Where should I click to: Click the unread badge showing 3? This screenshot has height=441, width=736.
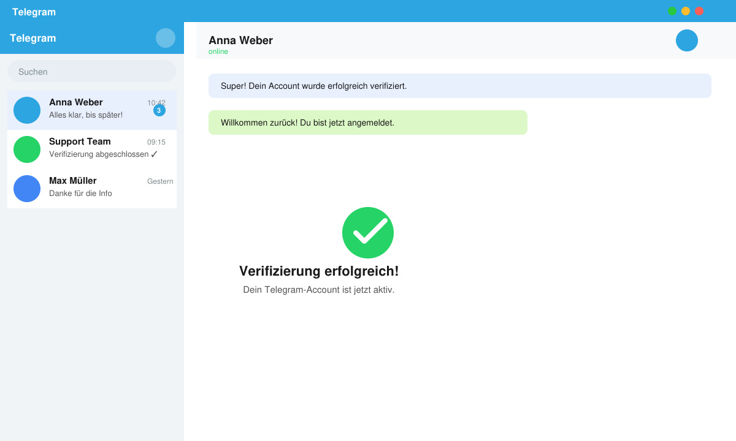pyautogui.click(x=159, y=110)
